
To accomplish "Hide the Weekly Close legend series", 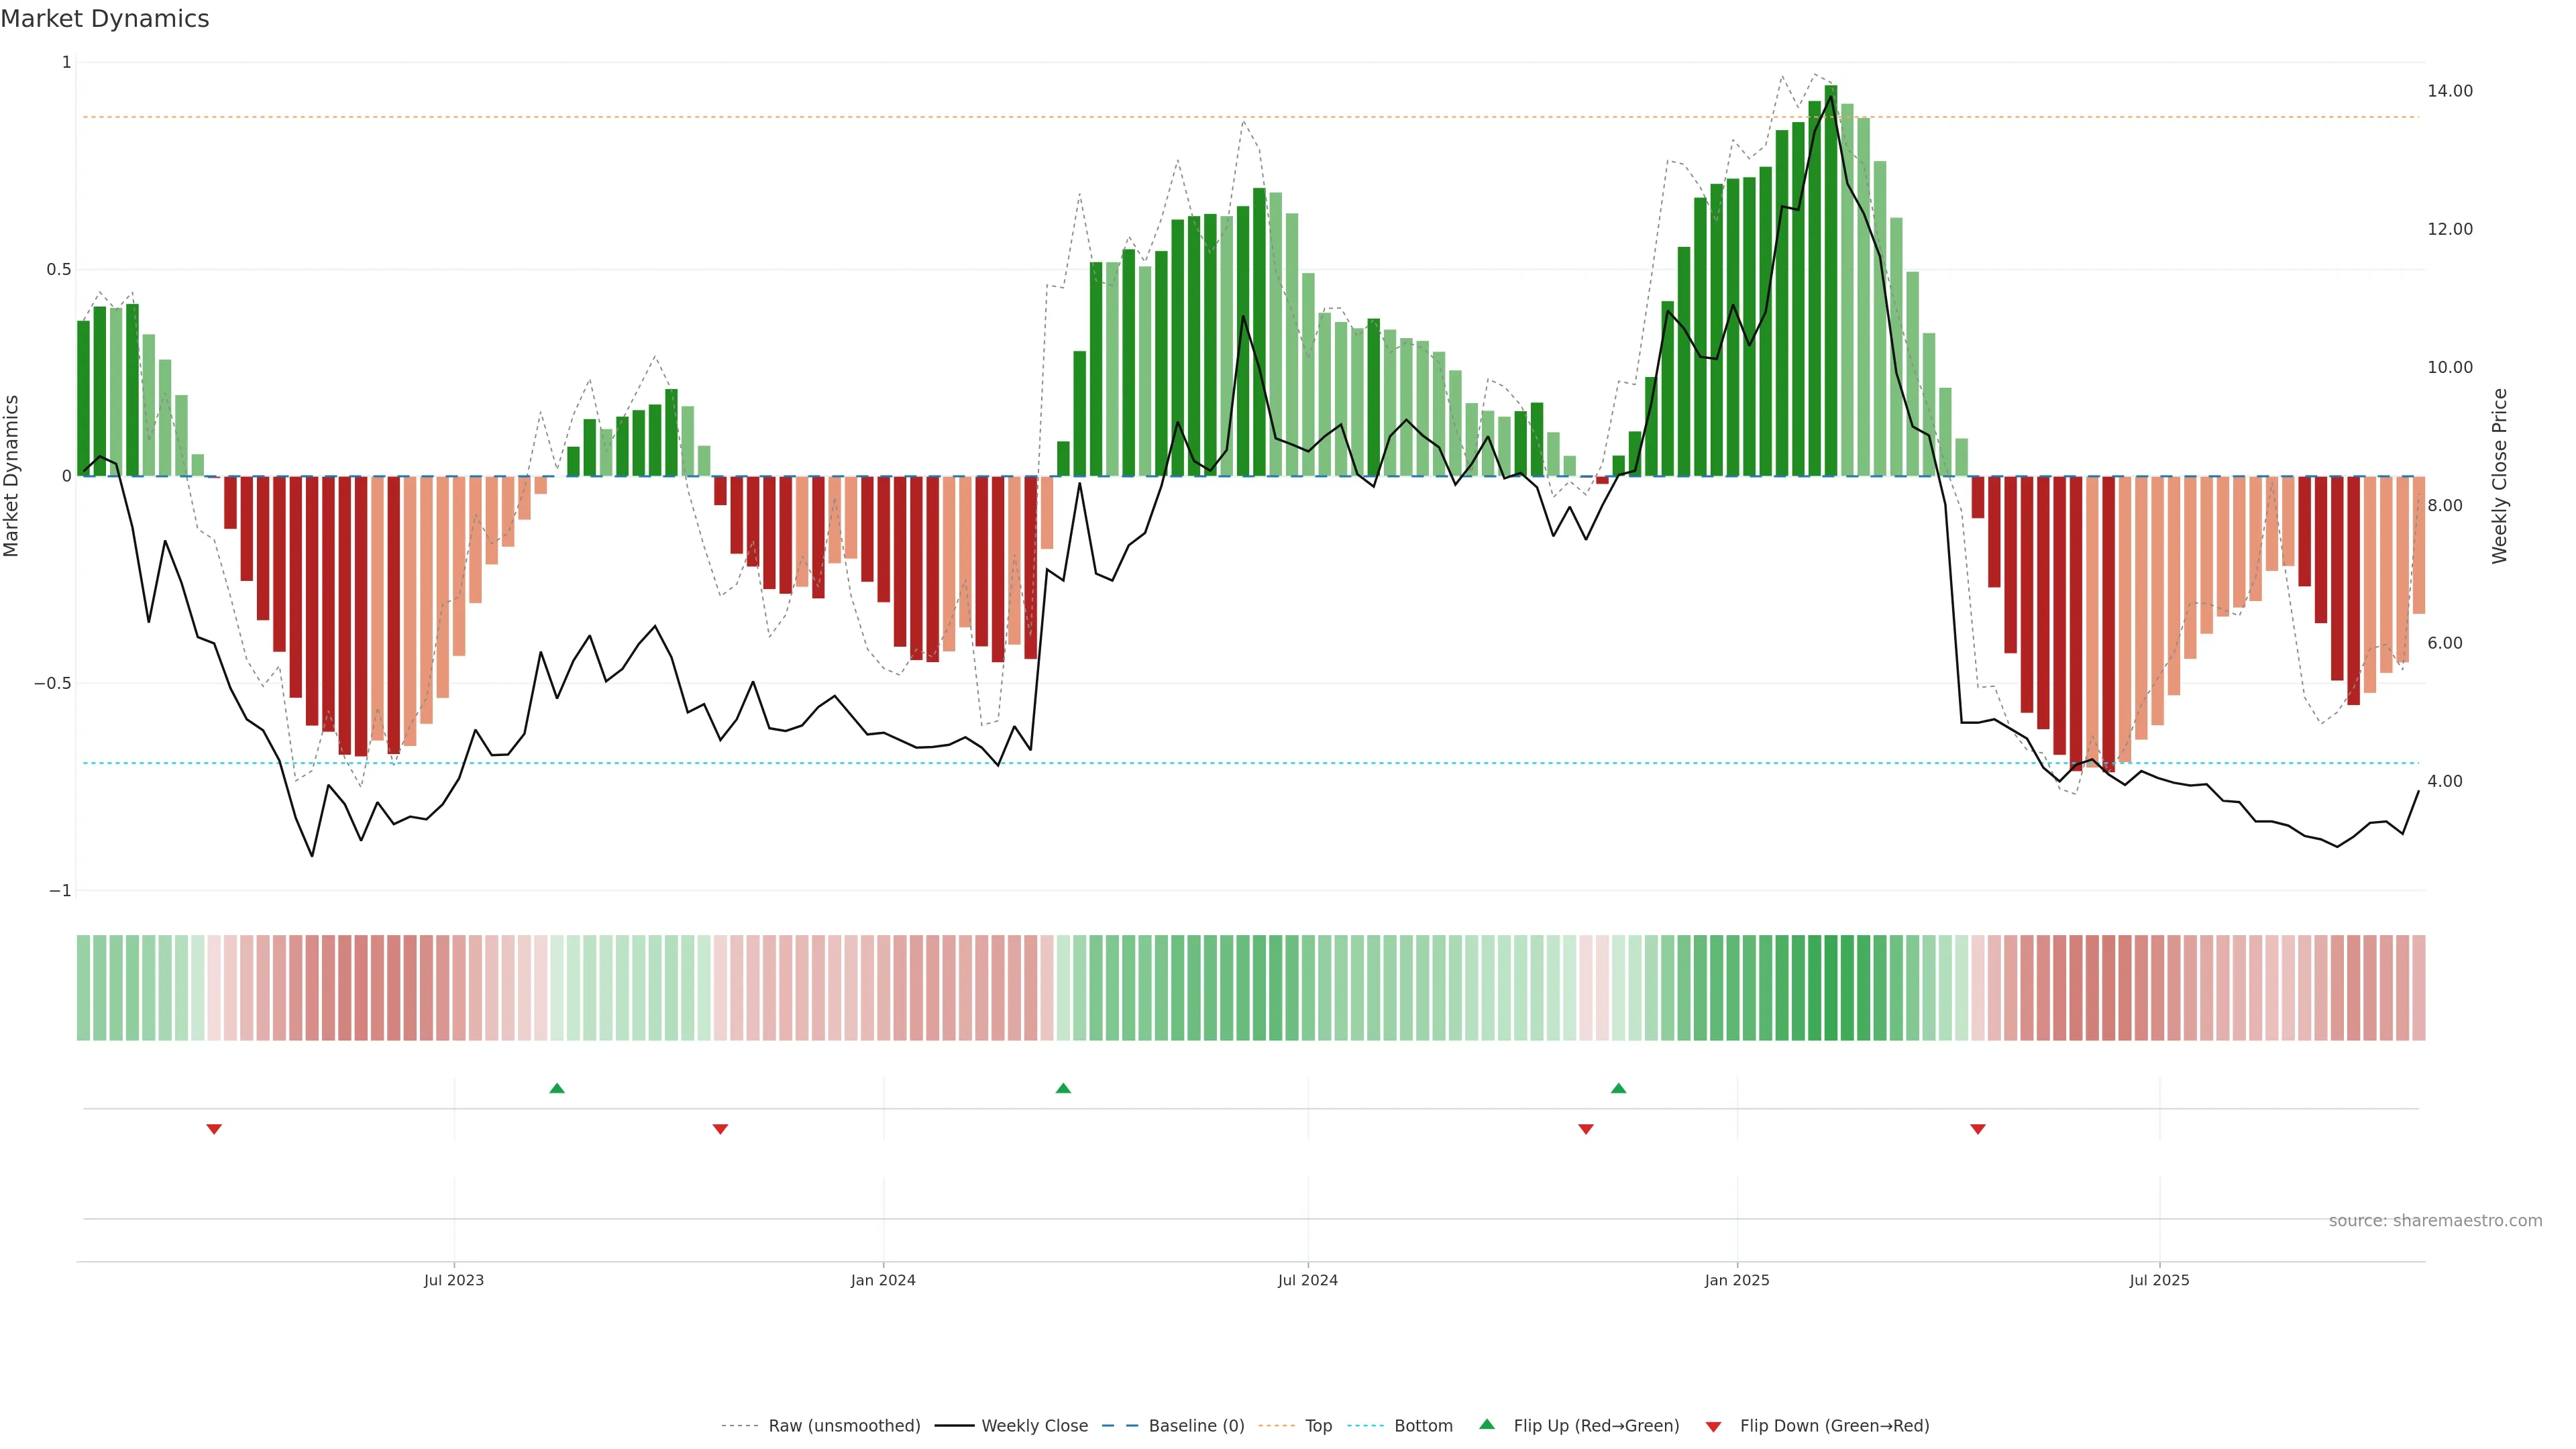I will pos(1034,1426).
